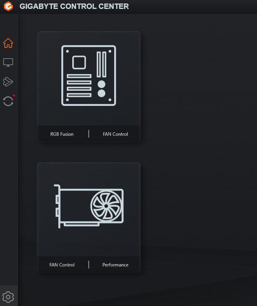The image size is (257, 306).
Task: Open the Home page in sidebar
Action: click(8, 43)
